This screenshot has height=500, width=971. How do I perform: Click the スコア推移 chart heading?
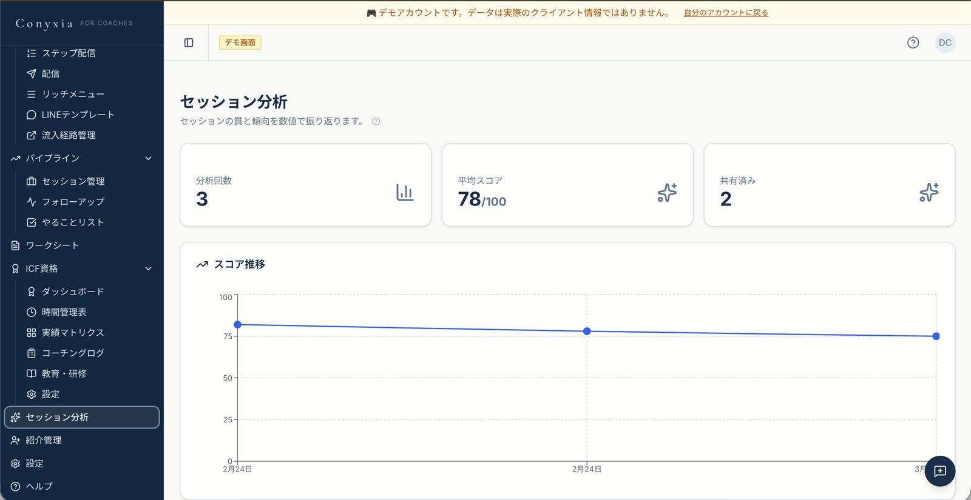click(x=240, y=264)
